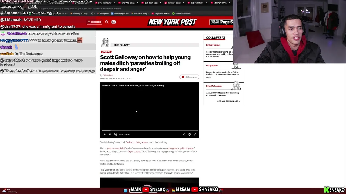The height and width of the screenshot is (194, 346).
Task: Open the Sections hamburger menu
Action: 94,22
